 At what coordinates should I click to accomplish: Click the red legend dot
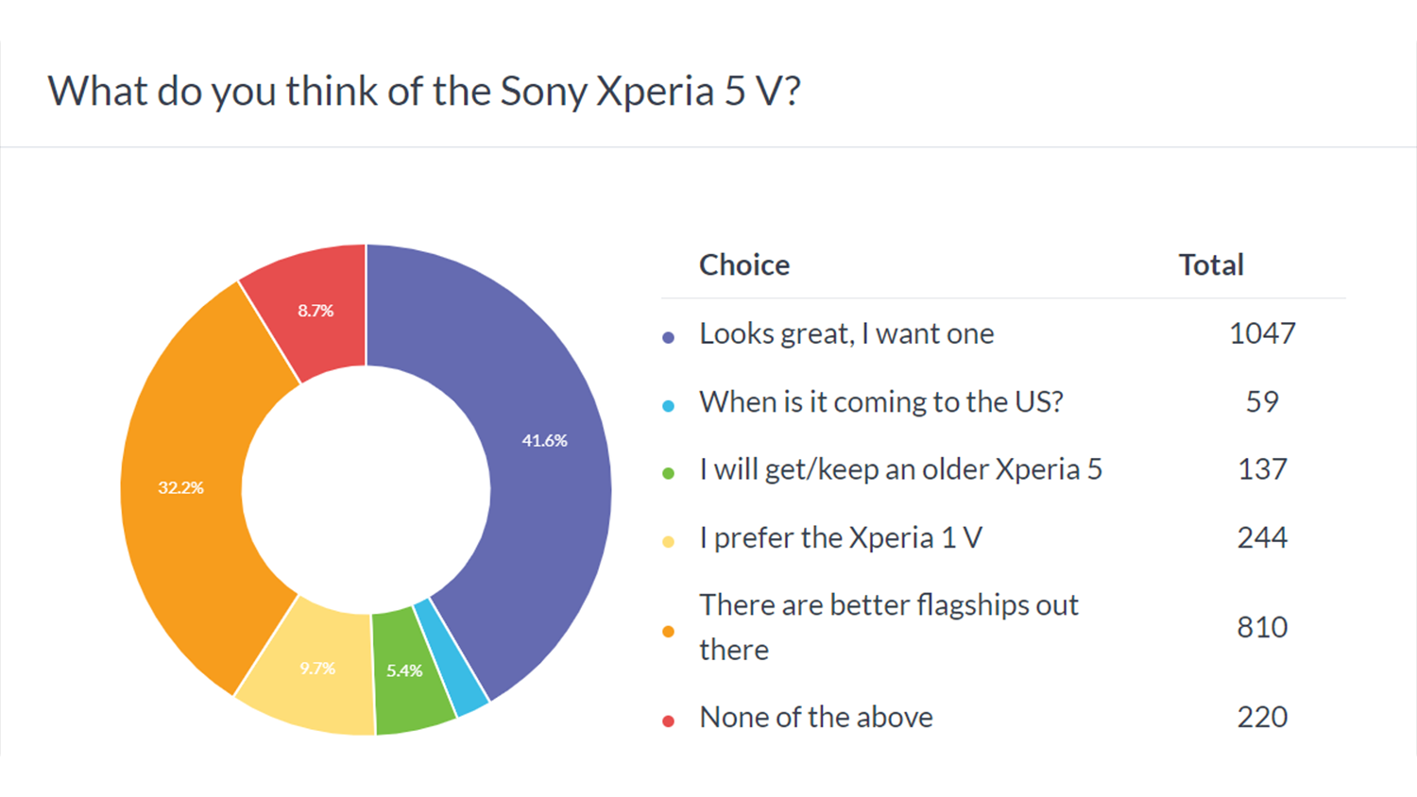(669, 721)
